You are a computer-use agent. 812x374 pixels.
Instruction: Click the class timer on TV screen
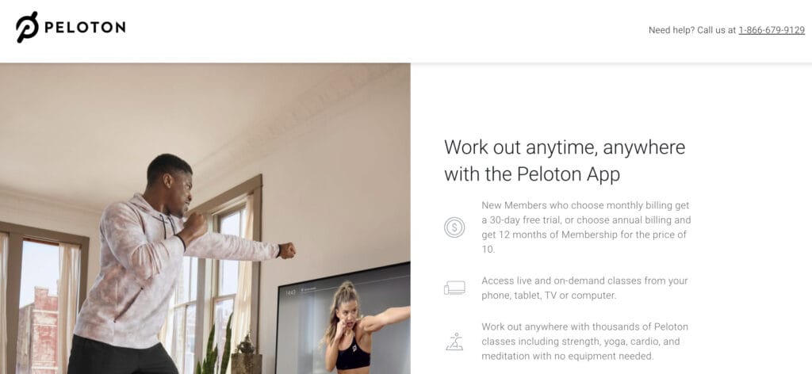[290, 292]
